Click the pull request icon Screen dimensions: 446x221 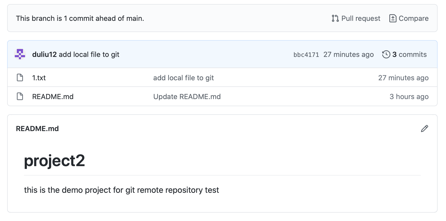335,18
